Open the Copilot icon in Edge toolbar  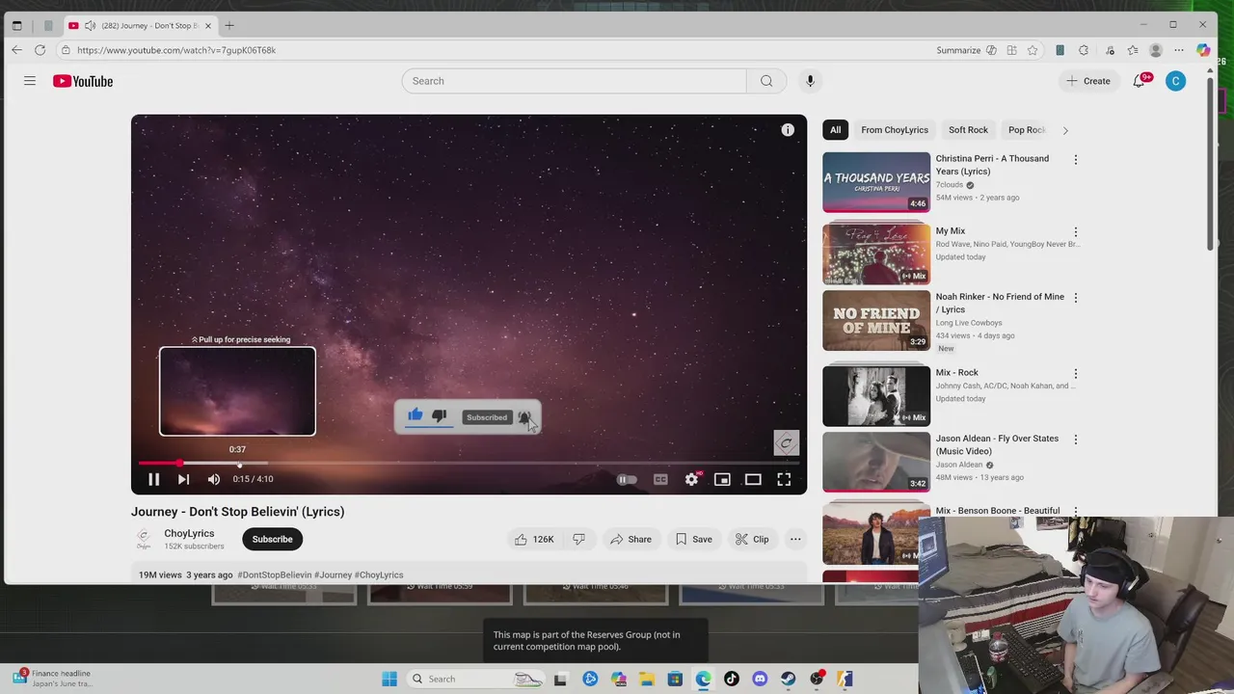(1203, 50)
